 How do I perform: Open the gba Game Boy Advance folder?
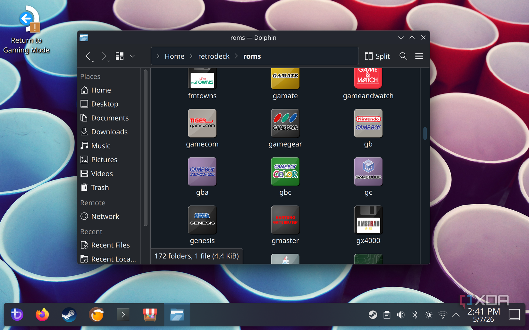[x=202, y=176]
